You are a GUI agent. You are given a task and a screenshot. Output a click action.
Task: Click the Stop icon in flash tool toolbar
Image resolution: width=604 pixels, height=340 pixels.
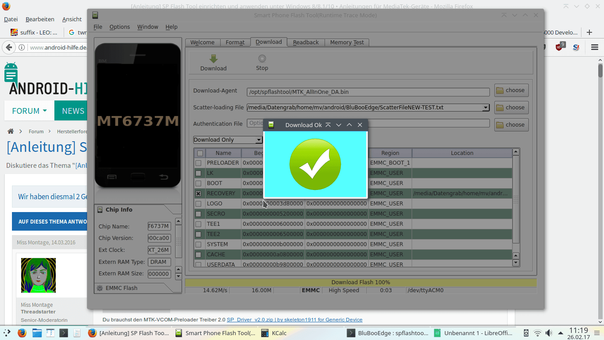pyautogui.click(x=262, y=58)
